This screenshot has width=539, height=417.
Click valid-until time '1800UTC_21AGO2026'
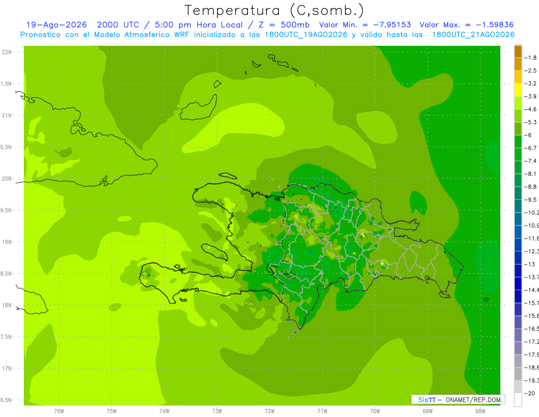coord(473,35)
